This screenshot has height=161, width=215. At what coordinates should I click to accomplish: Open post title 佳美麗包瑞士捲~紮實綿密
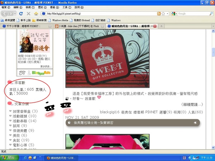pos(94,123)
